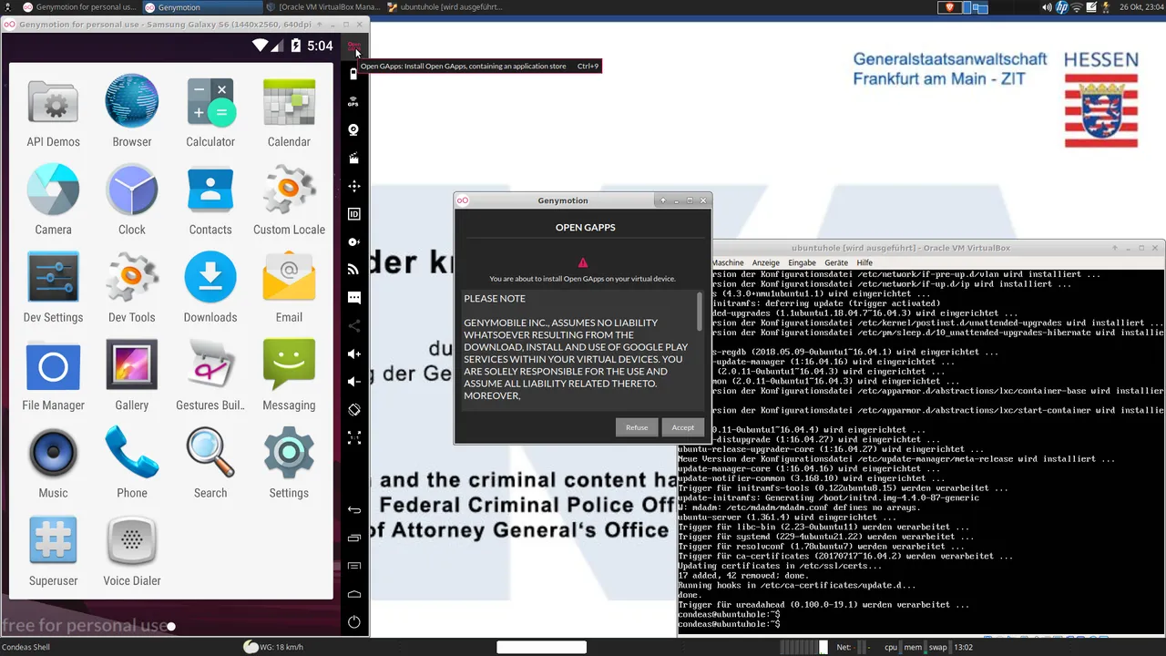Open the Voice Dialer app
1166x656 pixels.
point(132,549)
